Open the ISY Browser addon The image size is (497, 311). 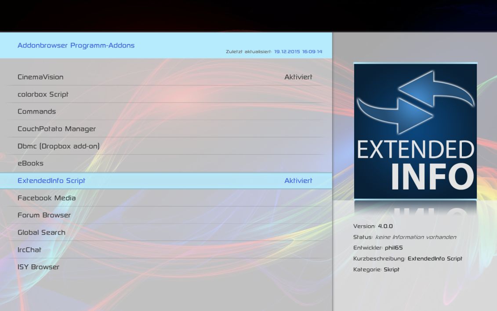166,267
